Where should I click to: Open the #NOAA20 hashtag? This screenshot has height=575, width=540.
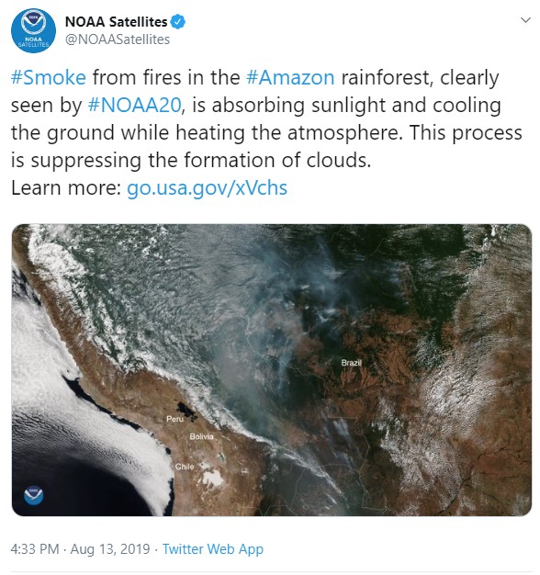tap(135, 106)
